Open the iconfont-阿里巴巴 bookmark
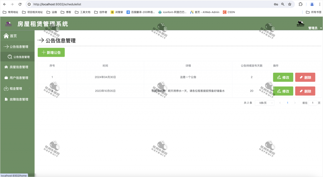Viewport: 323px width, 177px height. click(x=172, y=12)
